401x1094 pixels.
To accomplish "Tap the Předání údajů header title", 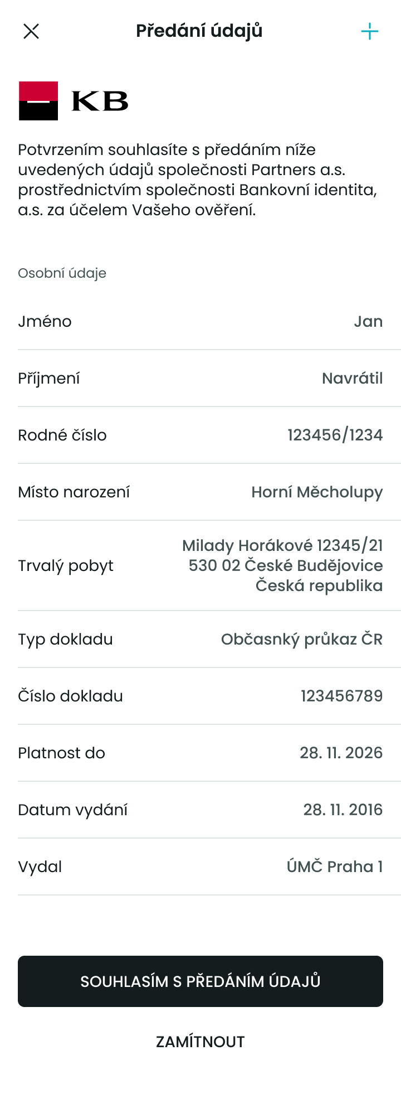I will pyautogui.click(x=199, y=31).
